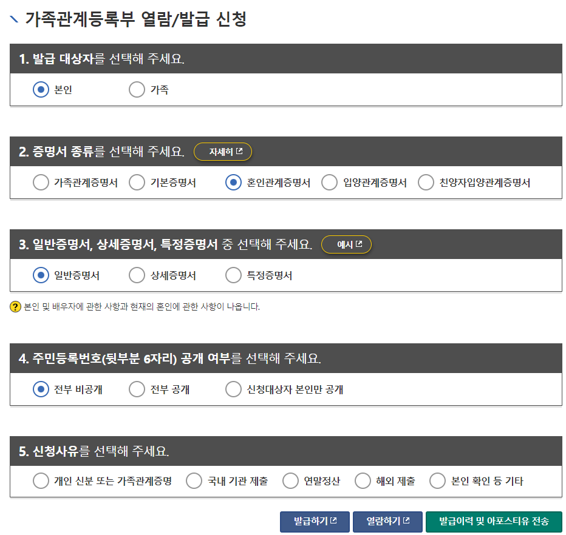Screen dimensions: 566x535
Task: Select the 일반증명서 option
Action: click(x=41, y=275)
